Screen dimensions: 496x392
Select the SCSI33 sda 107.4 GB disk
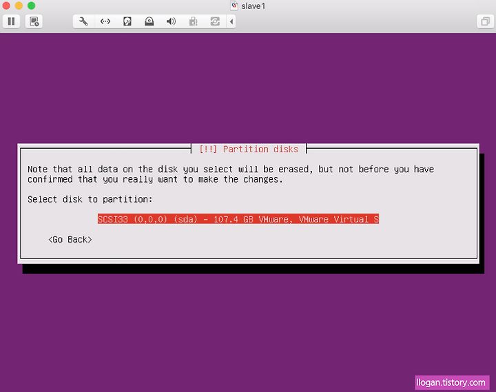point(238,219)
